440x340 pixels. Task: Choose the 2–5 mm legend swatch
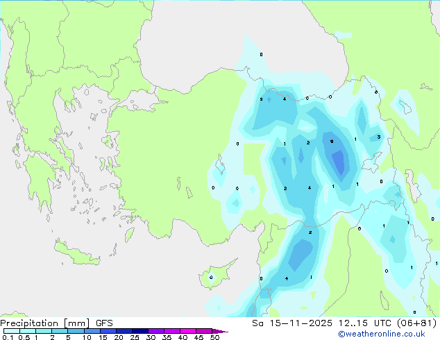pyautogui.click(x=60, y=331)
